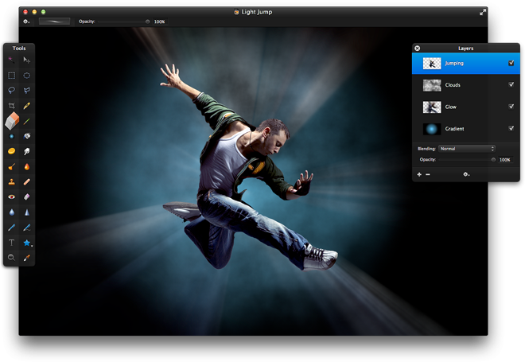Hide the Clouds layer

click(x=511, y=84)
